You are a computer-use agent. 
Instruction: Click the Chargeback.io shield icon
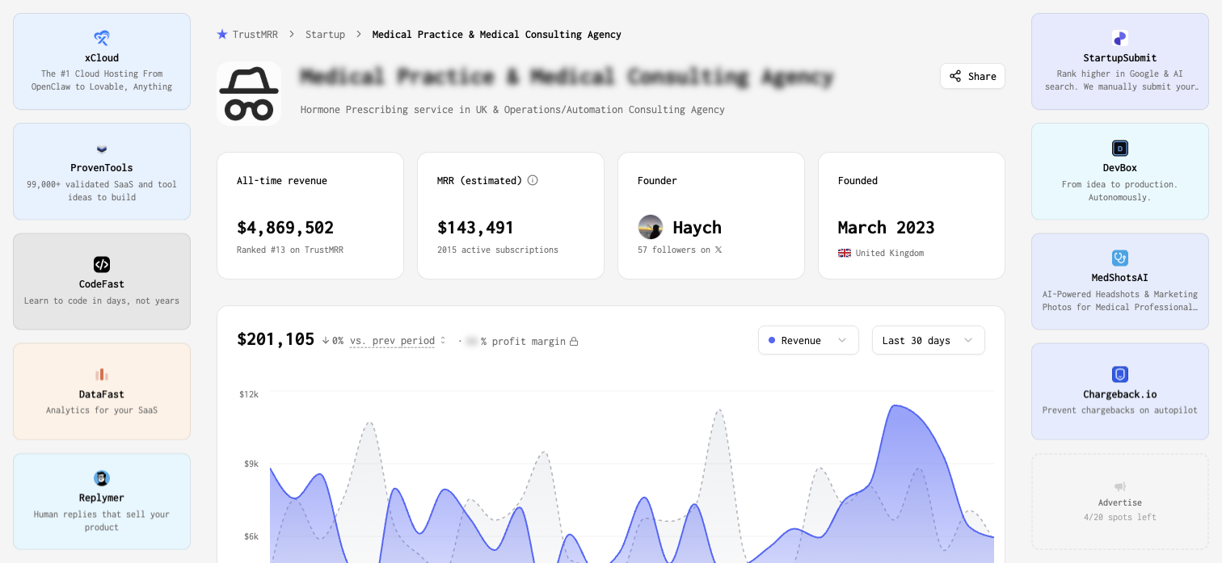[x=1119, y=375]
